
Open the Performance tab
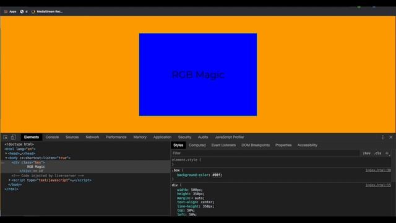pyautogui.click(x=116, y=137)
